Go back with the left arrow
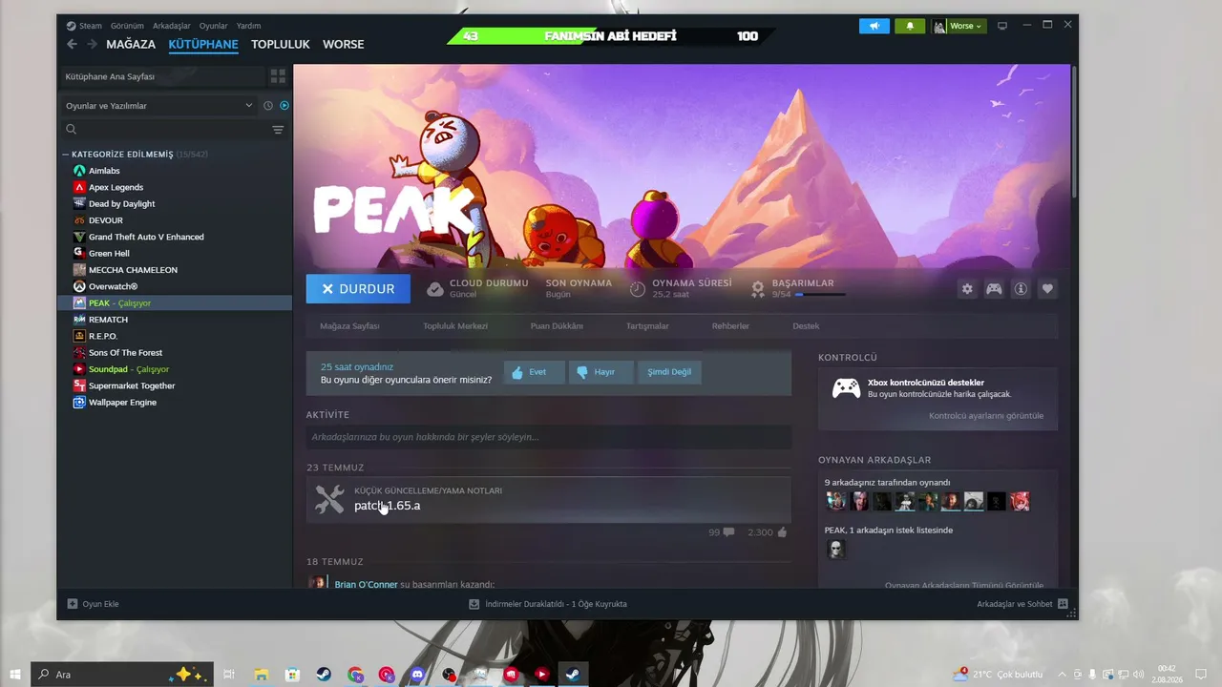 coord(73,44)
